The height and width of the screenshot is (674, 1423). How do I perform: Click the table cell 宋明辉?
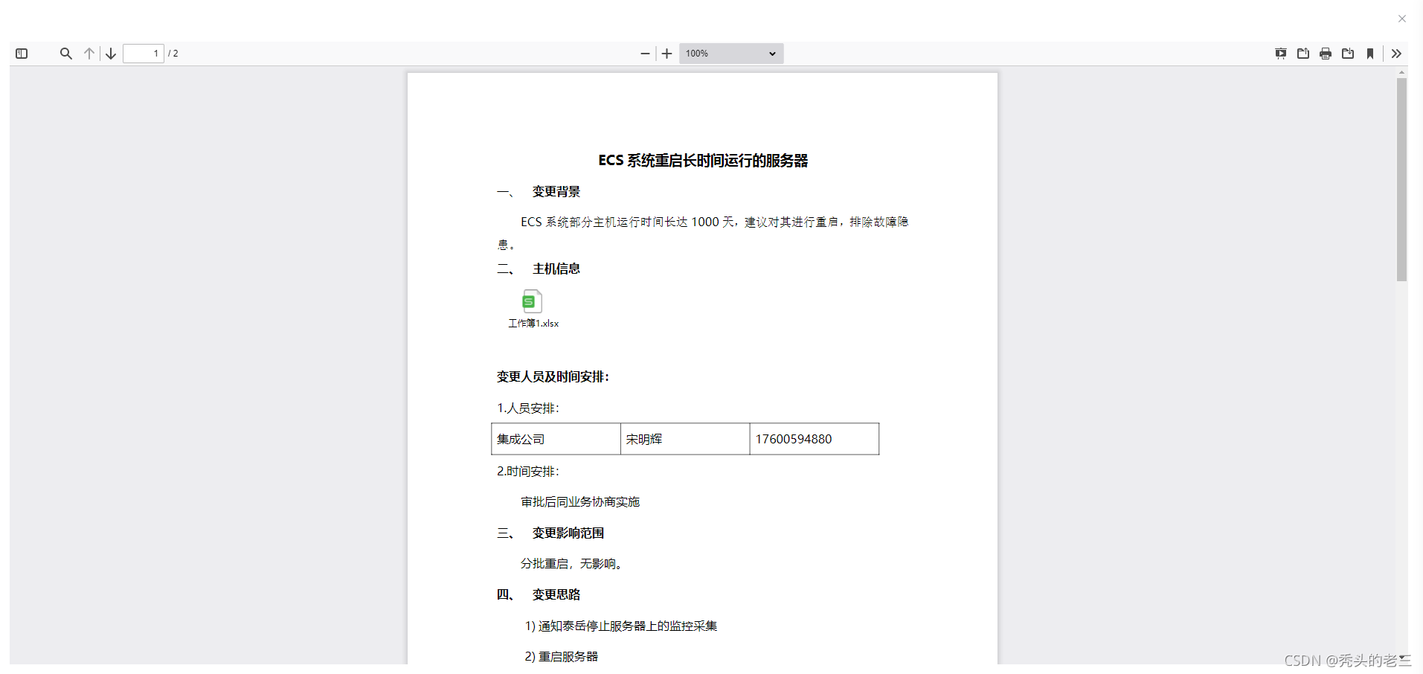pos(685,439)
